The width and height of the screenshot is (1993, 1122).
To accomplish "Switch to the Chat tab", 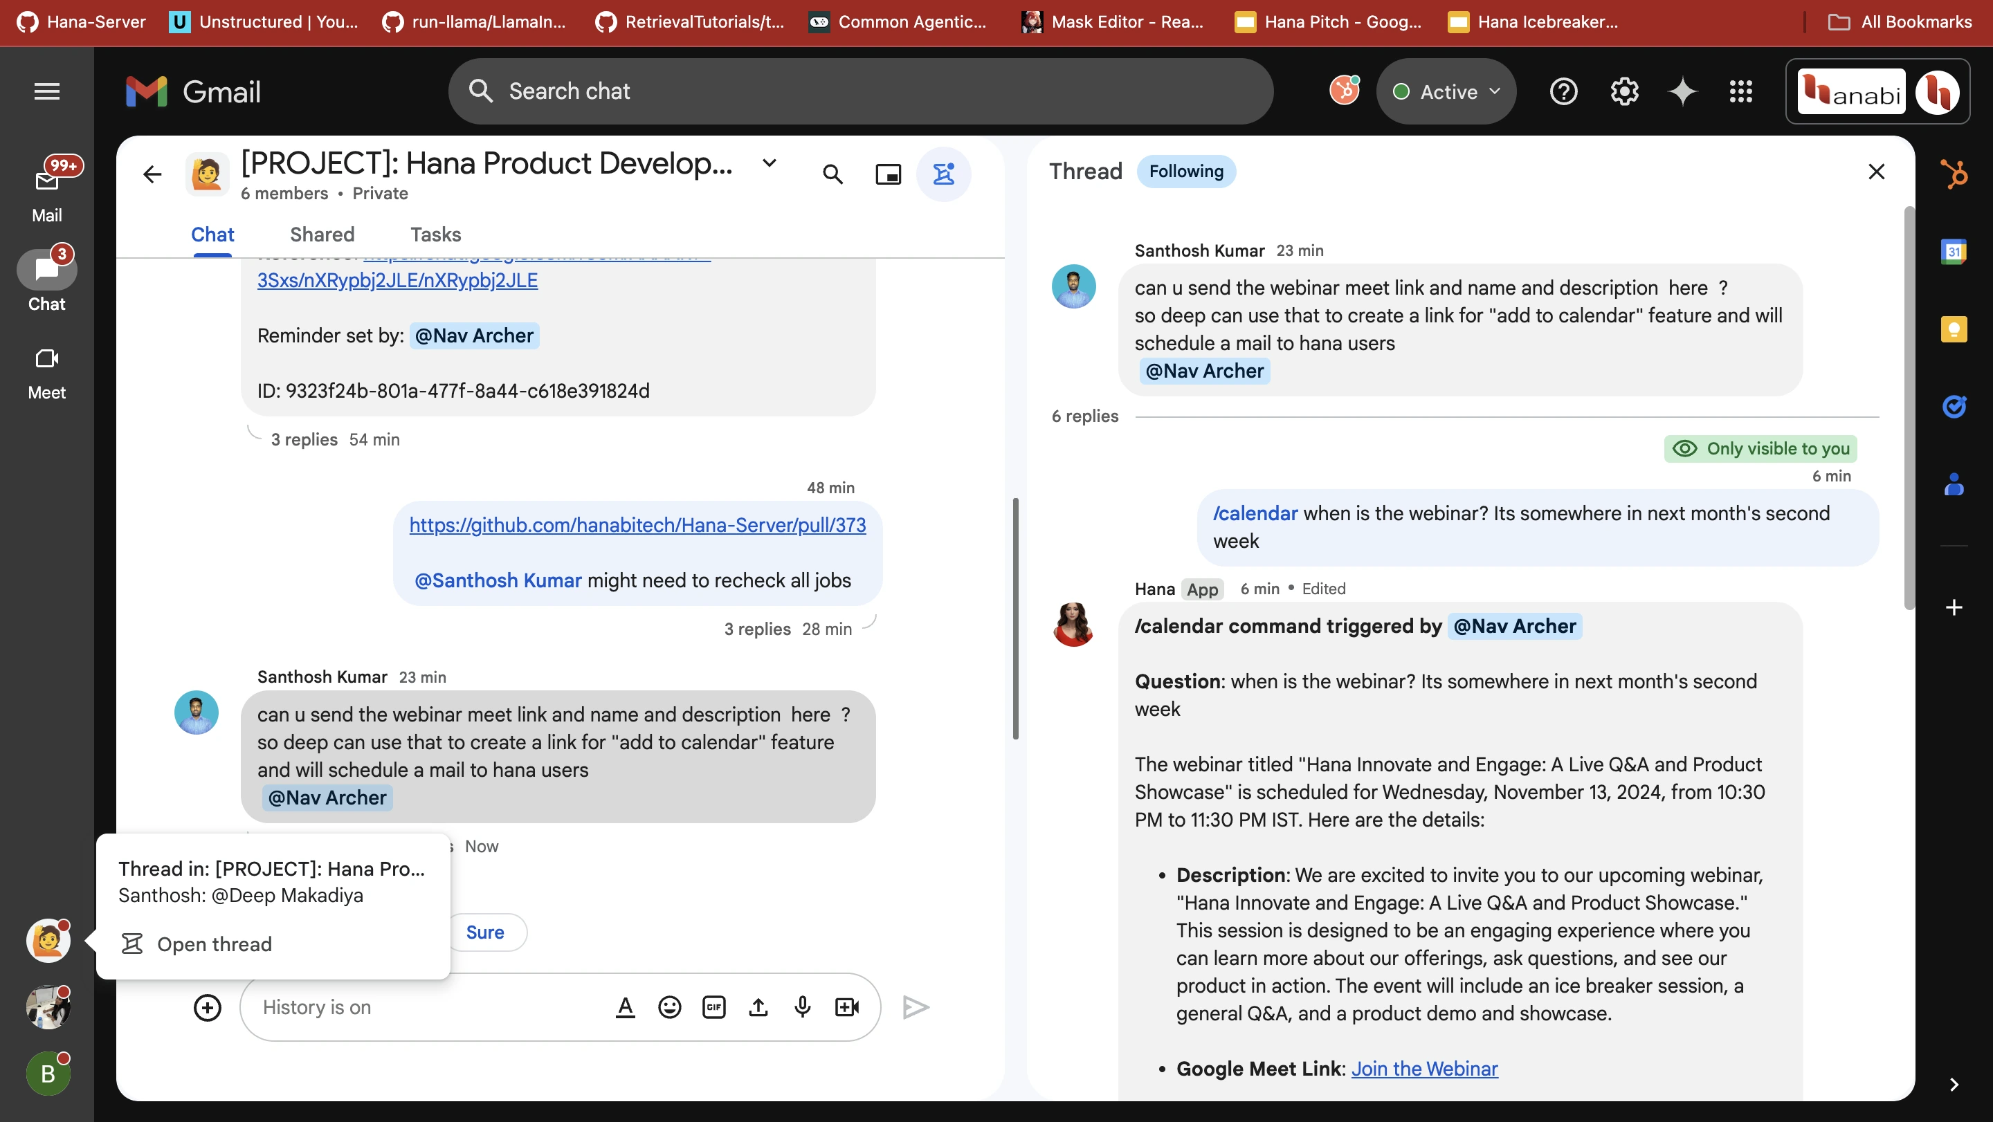I will [212, 234].
